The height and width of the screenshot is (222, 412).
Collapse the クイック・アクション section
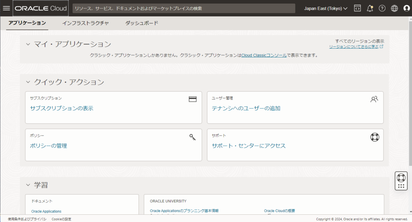[x=28, y=82]
